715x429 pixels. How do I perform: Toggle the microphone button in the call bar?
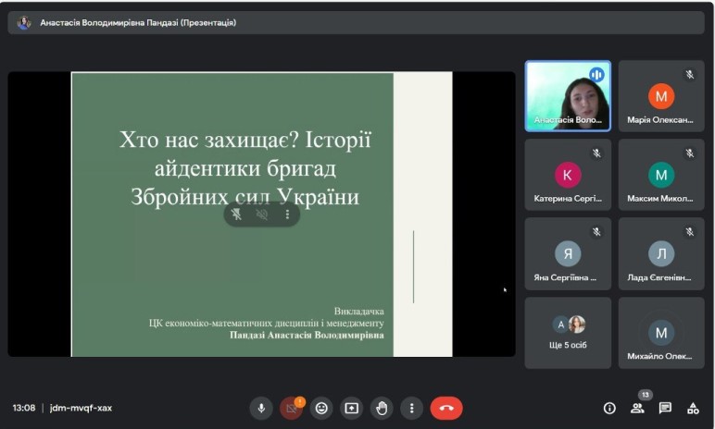pos(261,408)
